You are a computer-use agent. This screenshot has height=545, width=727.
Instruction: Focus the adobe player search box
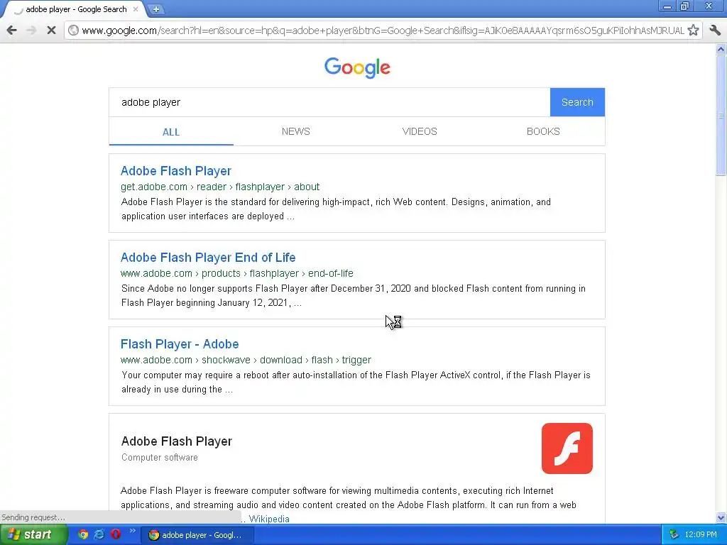329,102
